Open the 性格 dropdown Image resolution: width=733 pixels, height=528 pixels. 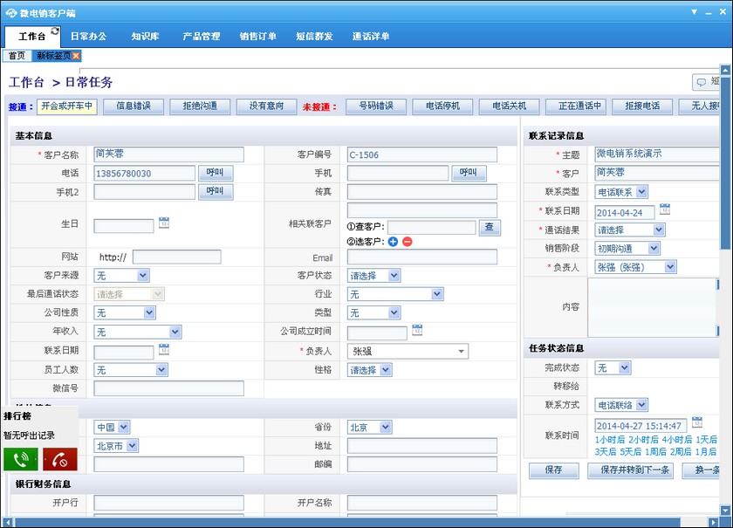pyautogui.click(x=386, y=370)
